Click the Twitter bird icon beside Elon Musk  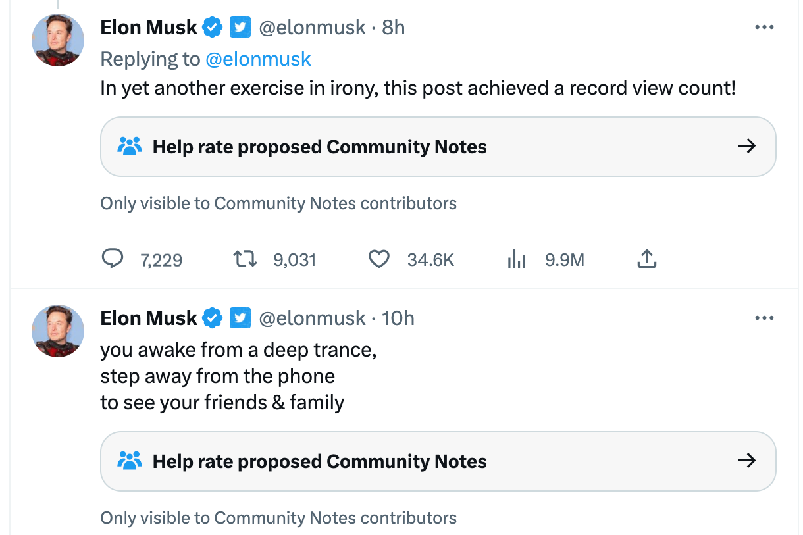point(240,27)
